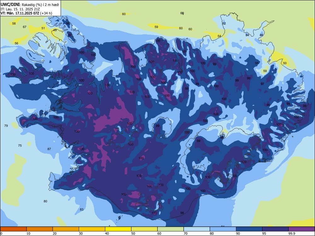The width and height of the screenshot is (315, 236).
Task: Click the purple legend swatch above 99.9
Action: click(301, 229)
